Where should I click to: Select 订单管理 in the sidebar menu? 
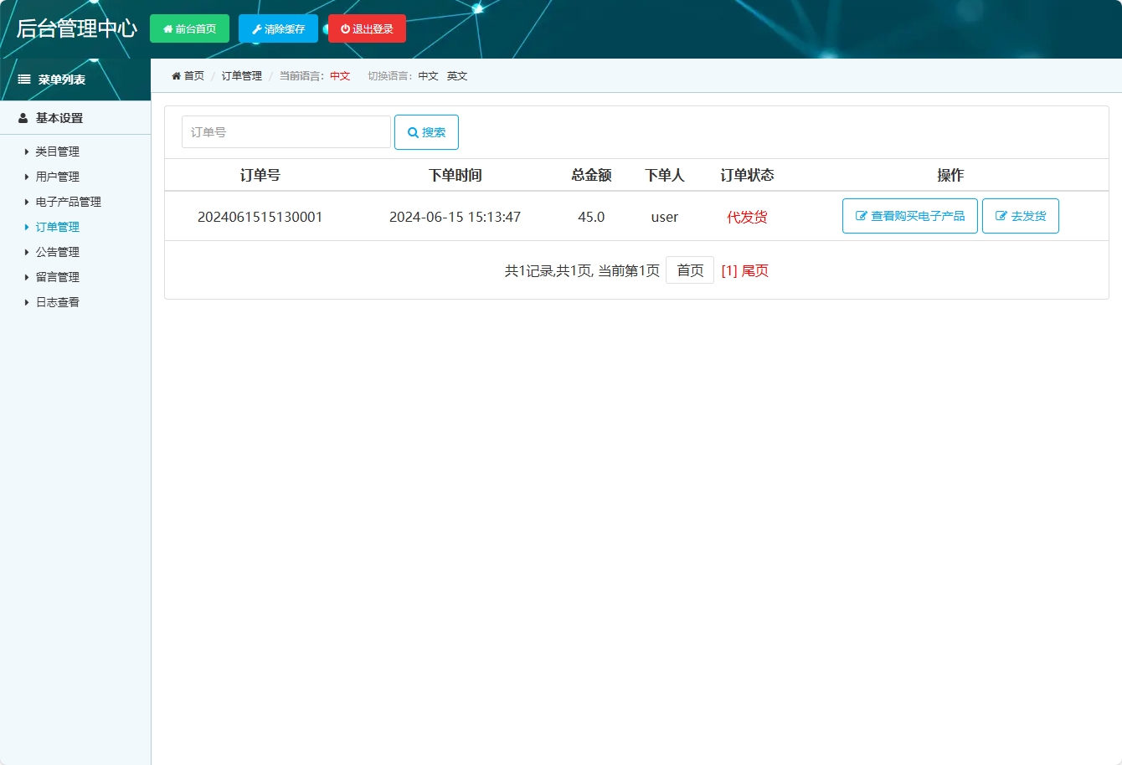point(58,227)
